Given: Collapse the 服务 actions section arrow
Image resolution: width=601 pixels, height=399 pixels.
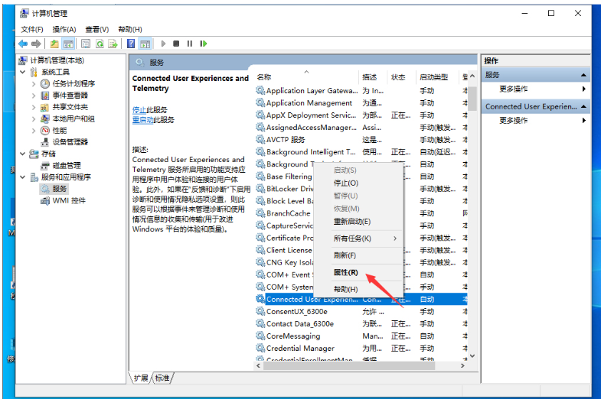Looking at the screenshot, I should 583,75.
